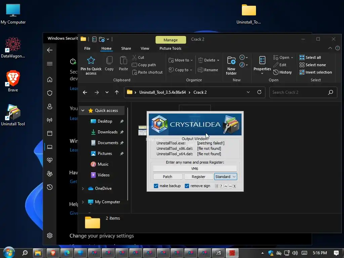Click the Rename command in Organize
Screen dimensions: 344x258
(208, 70)
